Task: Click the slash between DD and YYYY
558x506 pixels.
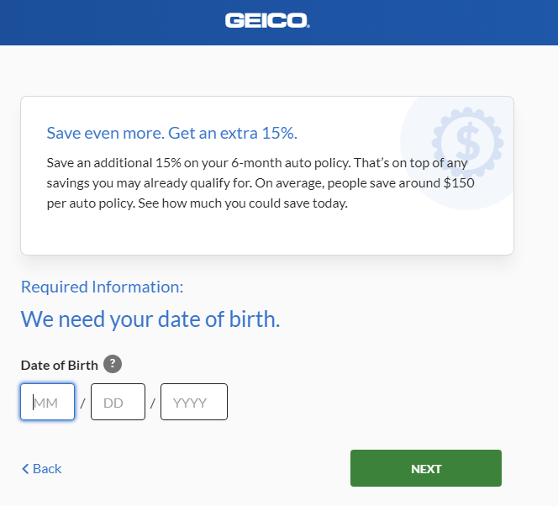Action: [152, 403]
